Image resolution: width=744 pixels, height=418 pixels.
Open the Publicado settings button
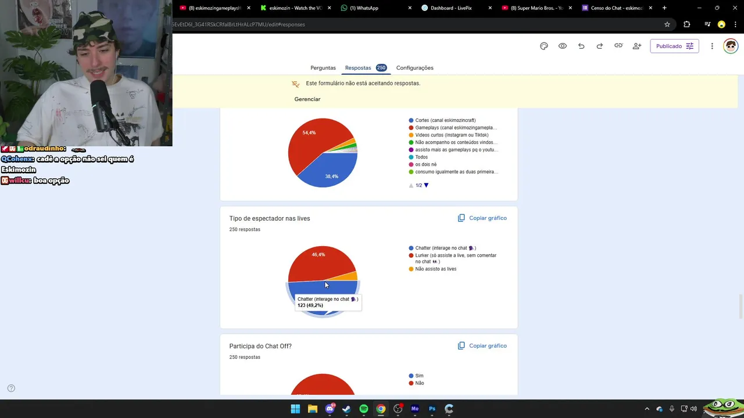pos(674,46)
